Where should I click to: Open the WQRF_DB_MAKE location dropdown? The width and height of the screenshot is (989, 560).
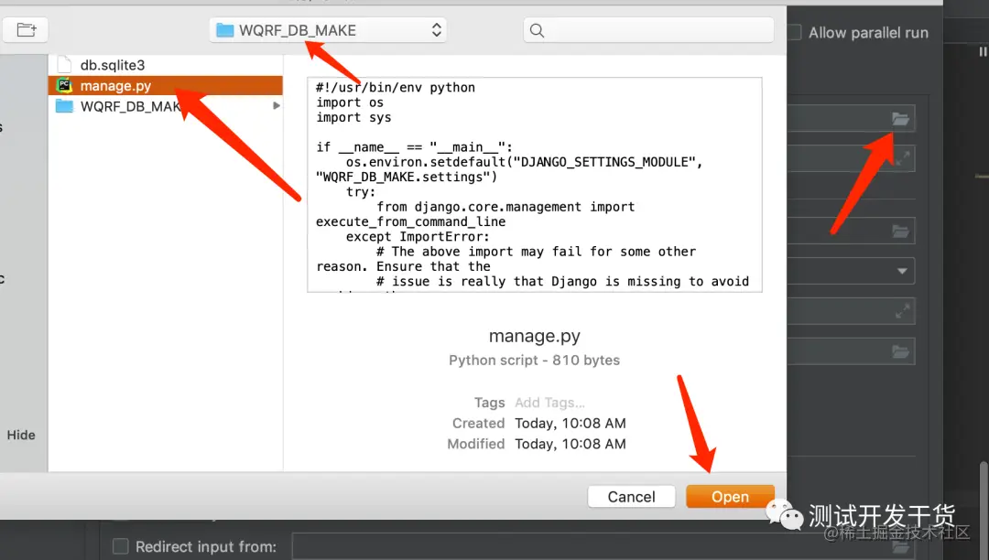328,30
